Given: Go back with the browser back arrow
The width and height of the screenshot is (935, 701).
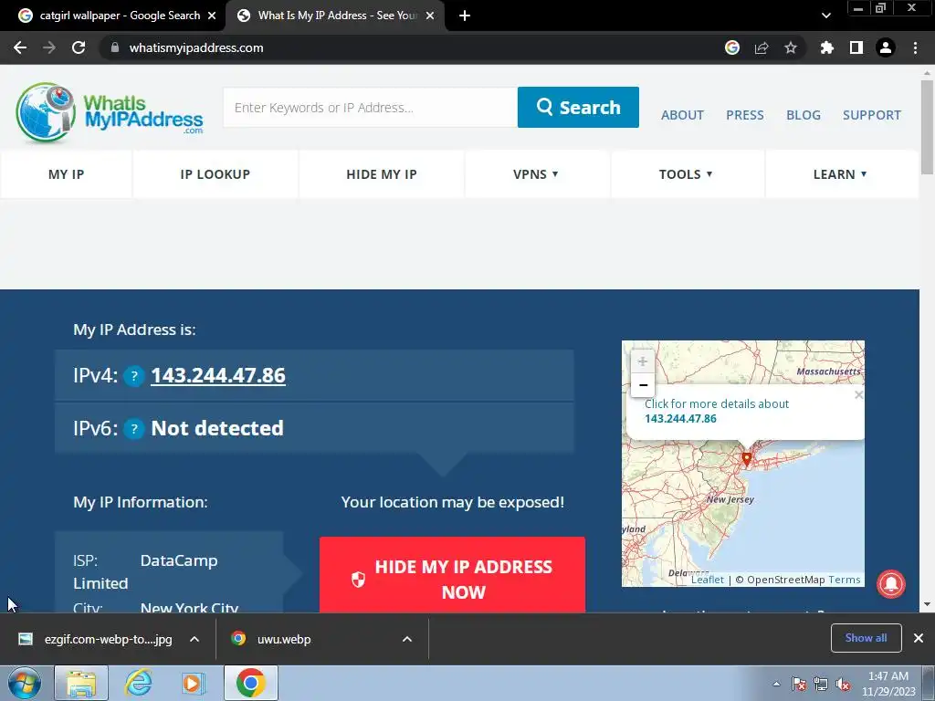Looking at the screenshot, I should tap(20, 47).
